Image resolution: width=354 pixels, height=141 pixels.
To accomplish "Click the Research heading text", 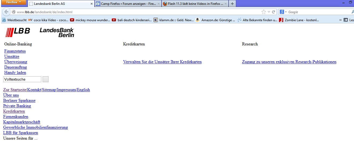I will [x=250, y=44].
